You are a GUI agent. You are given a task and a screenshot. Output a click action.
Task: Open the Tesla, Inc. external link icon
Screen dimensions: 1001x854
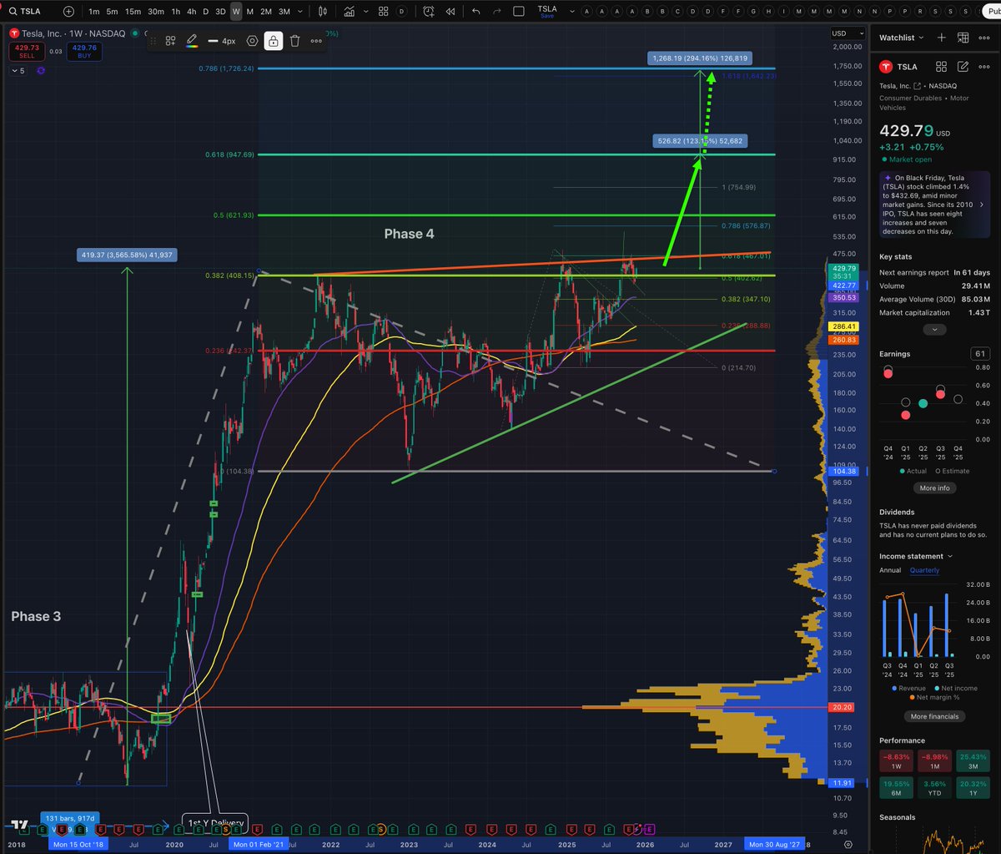pyautogui.click(x=917, y=86)
